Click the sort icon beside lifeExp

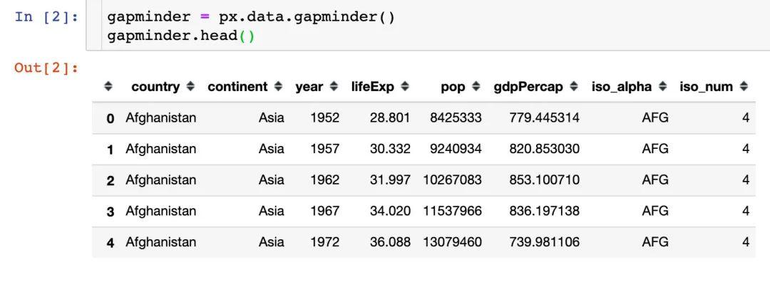[405, 87]
